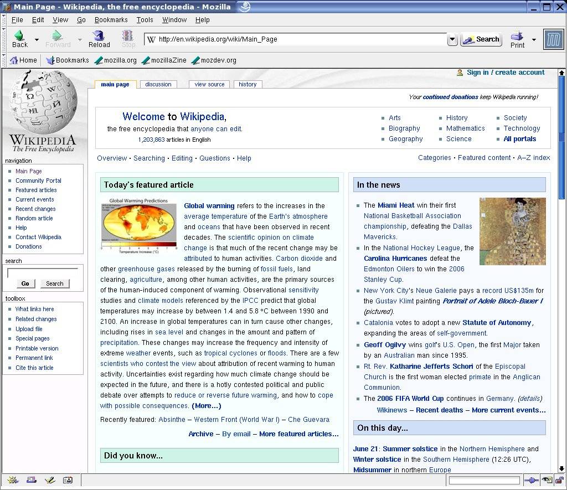This screenshot has height=490, width=567.
Task: Click the cookie eye icon in status bar
Action: click(x=547, y=480)
